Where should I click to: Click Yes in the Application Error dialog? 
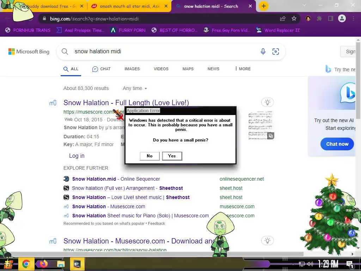[x=172, y=156]
